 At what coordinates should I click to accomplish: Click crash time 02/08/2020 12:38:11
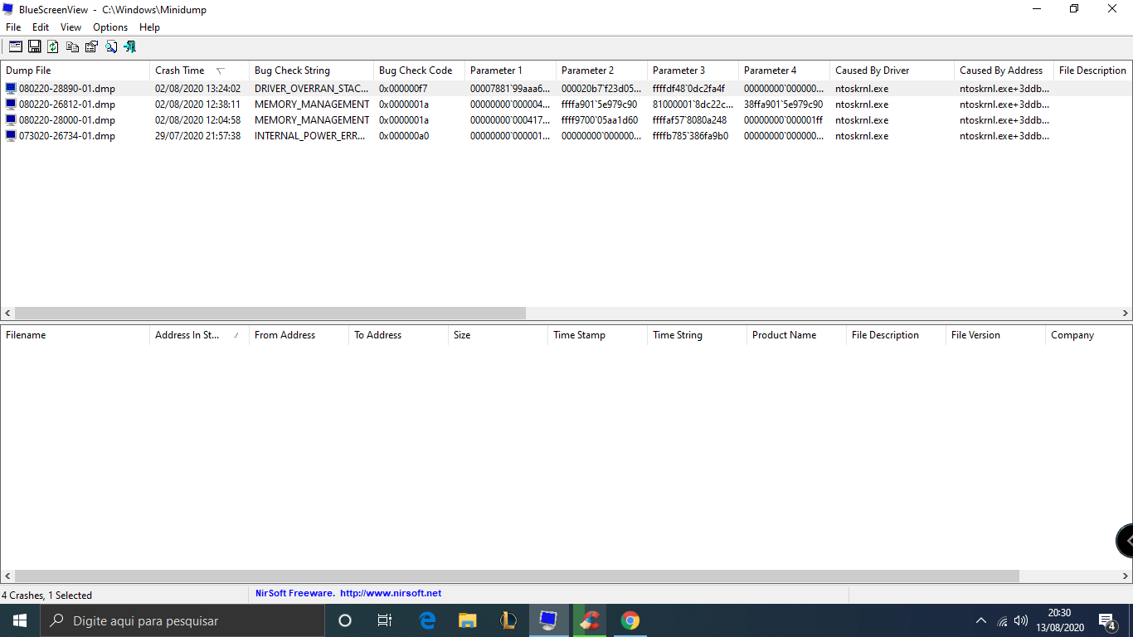[197, 105]
